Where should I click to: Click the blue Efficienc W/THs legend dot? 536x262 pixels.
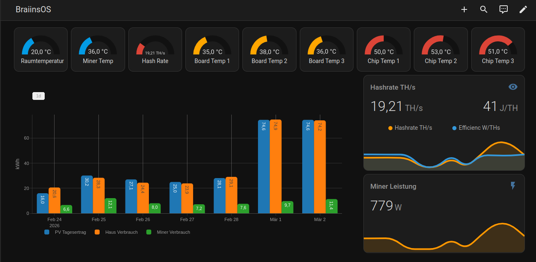[x=454, y=128]
